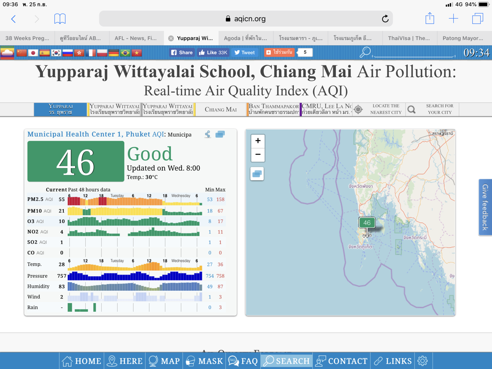The height and width of the screenshot is (369, 492).
Task: Click the Facebook Like 33K button
Action: (x=213, y=53)
